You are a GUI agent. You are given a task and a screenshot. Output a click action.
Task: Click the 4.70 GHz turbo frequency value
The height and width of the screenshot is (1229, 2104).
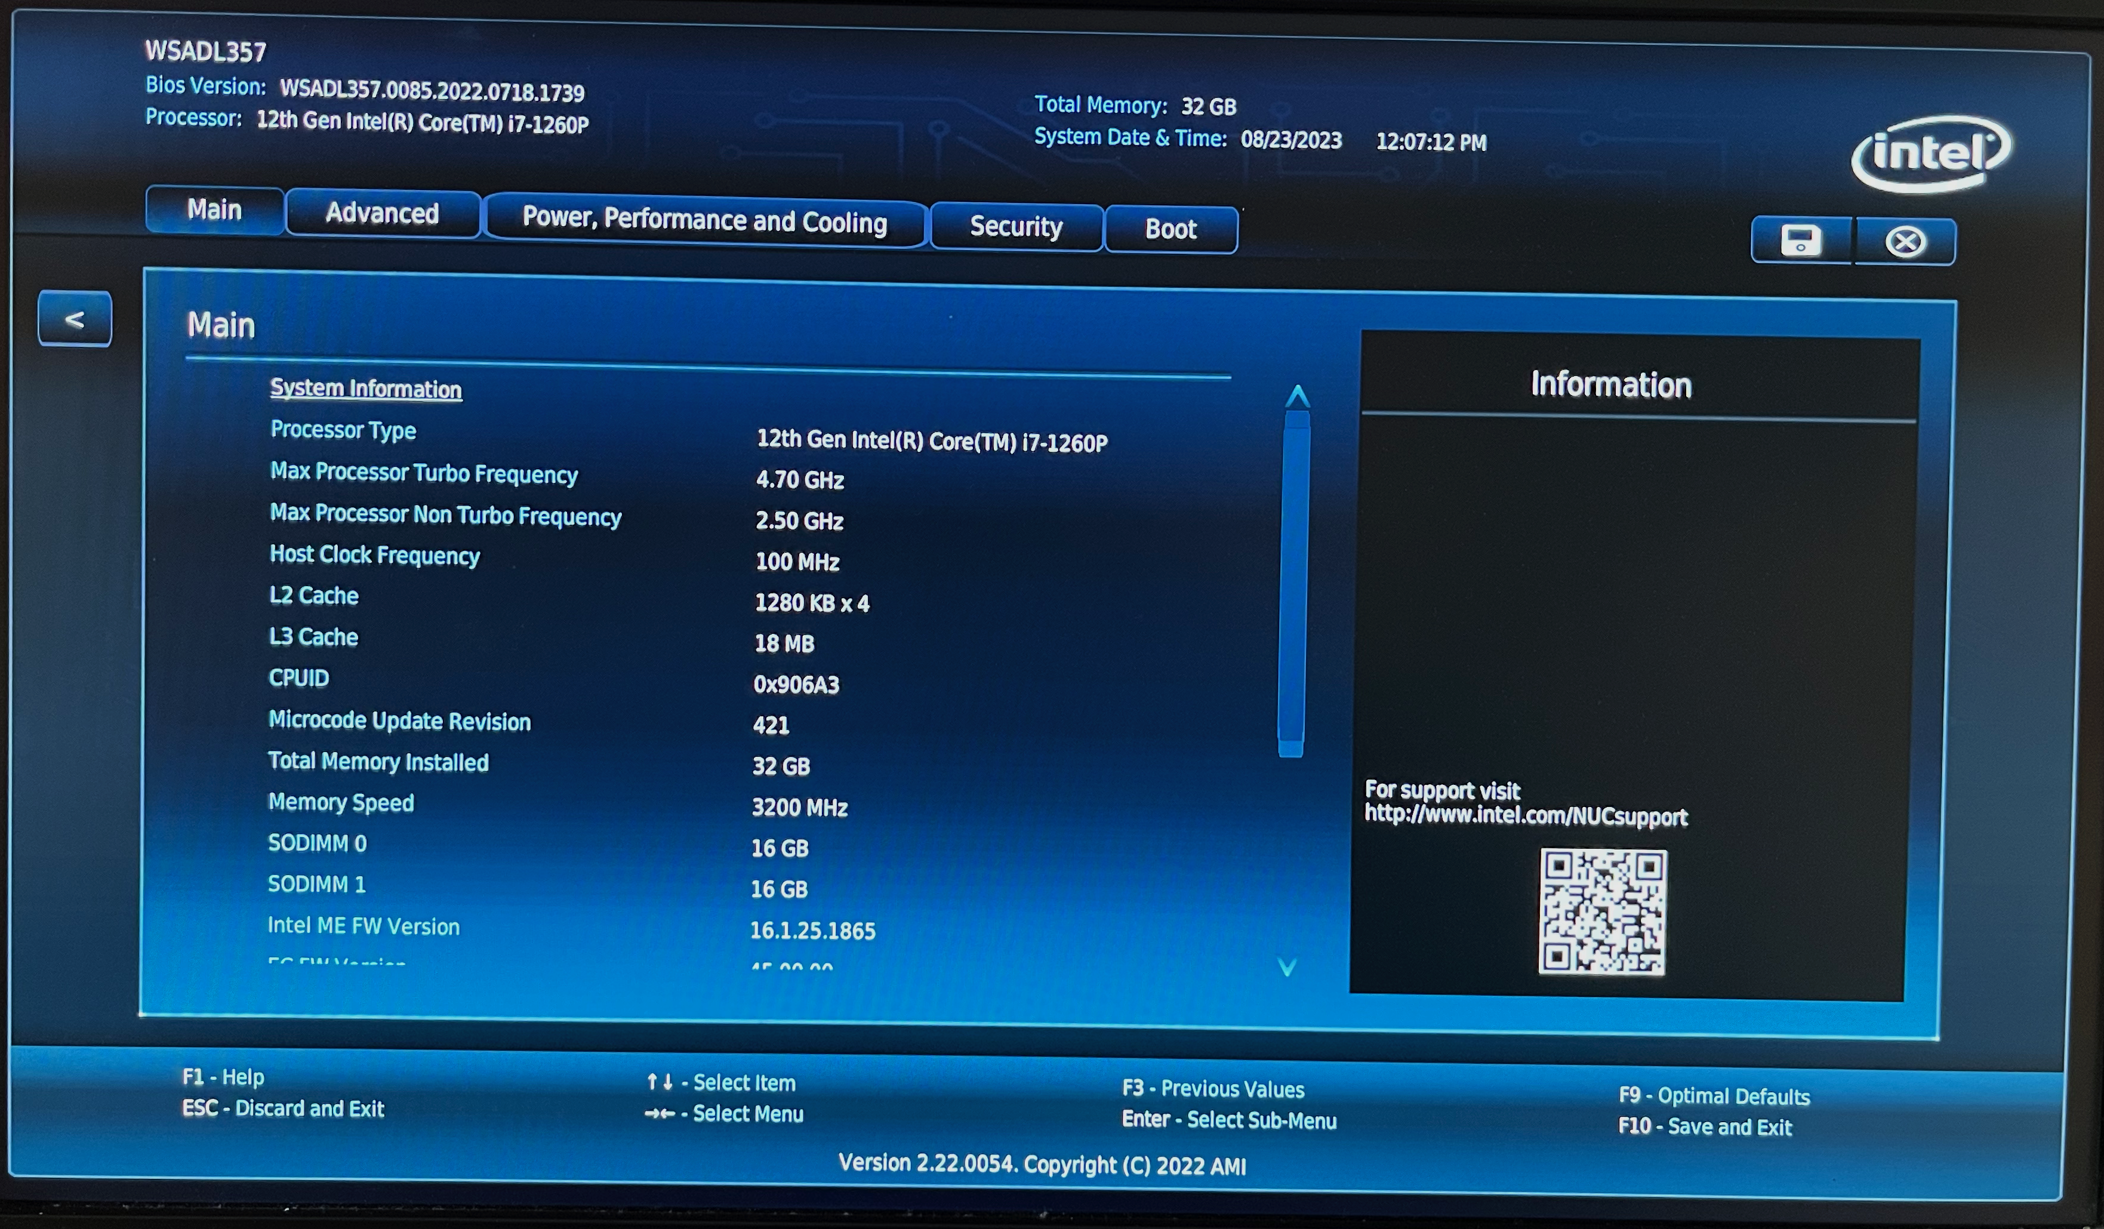(x=800, y=479)
